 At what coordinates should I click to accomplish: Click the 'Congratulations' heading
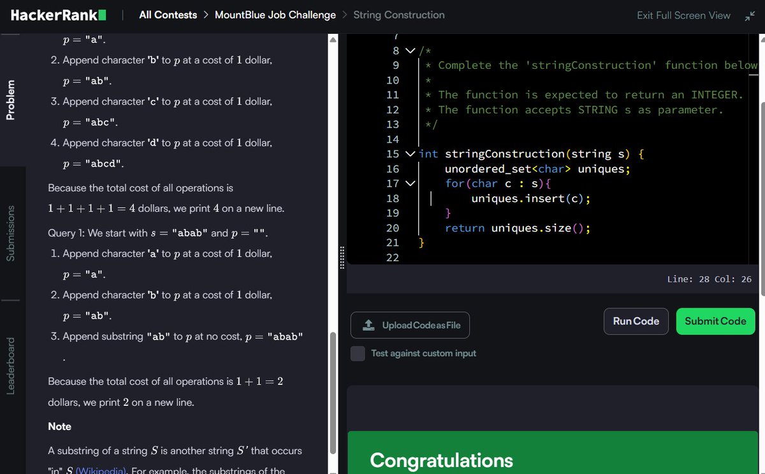point(441,460)
